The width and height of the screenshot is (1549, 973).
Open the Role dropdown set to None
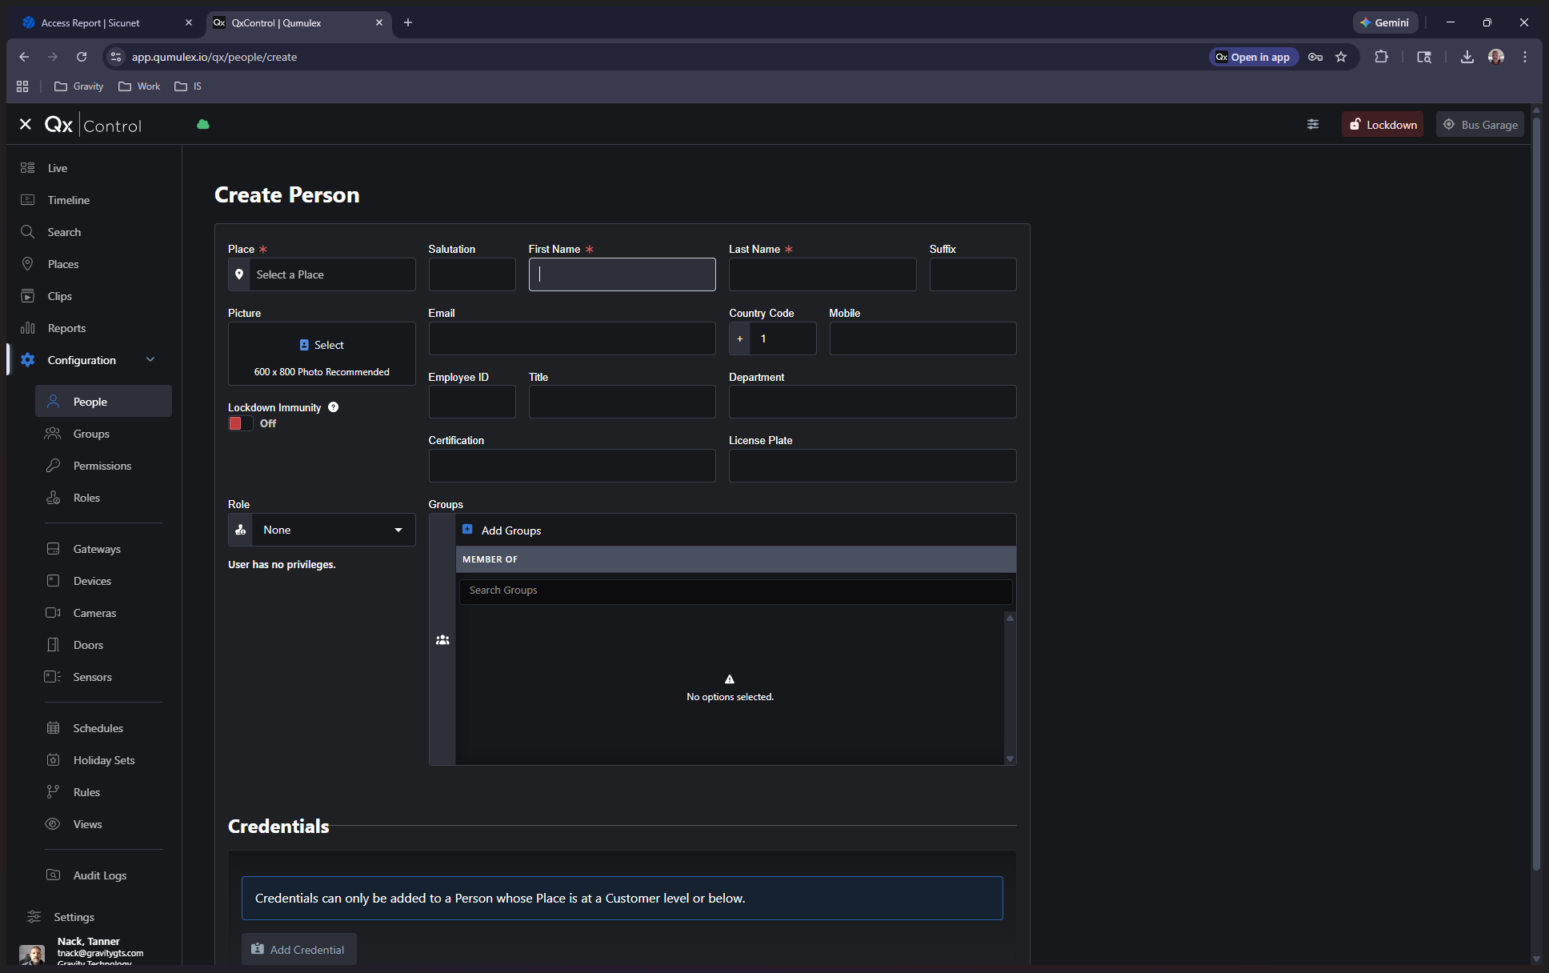(x=322, y=530)
